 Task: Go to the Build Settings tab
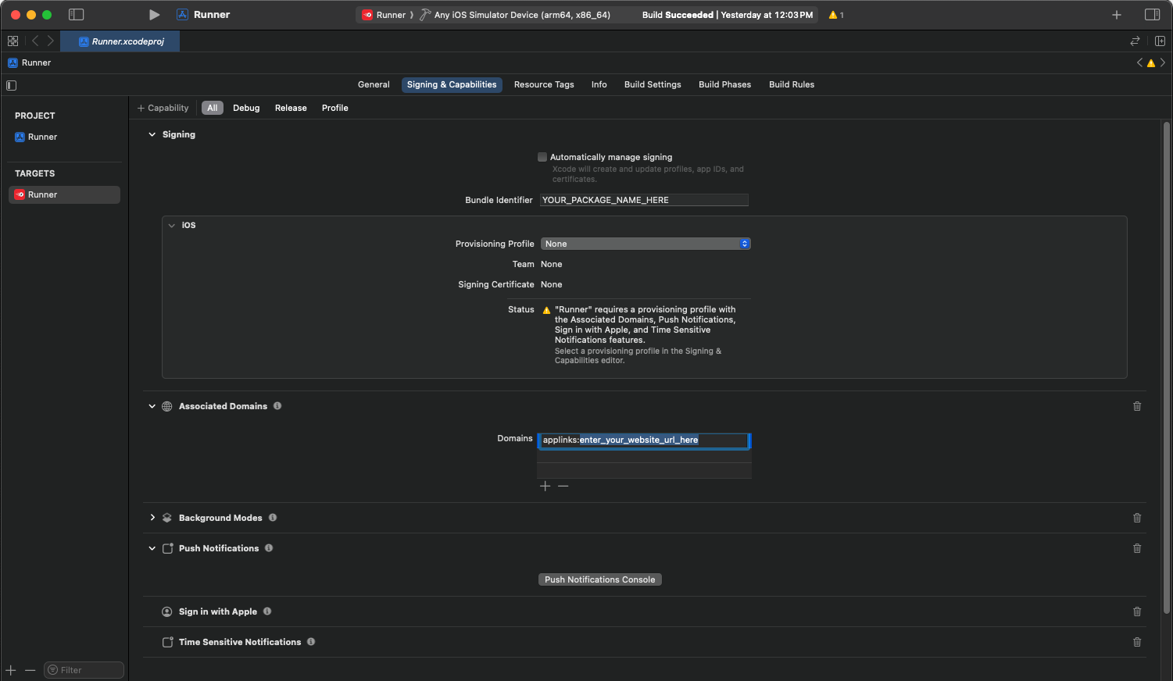(x=653, y=84)
